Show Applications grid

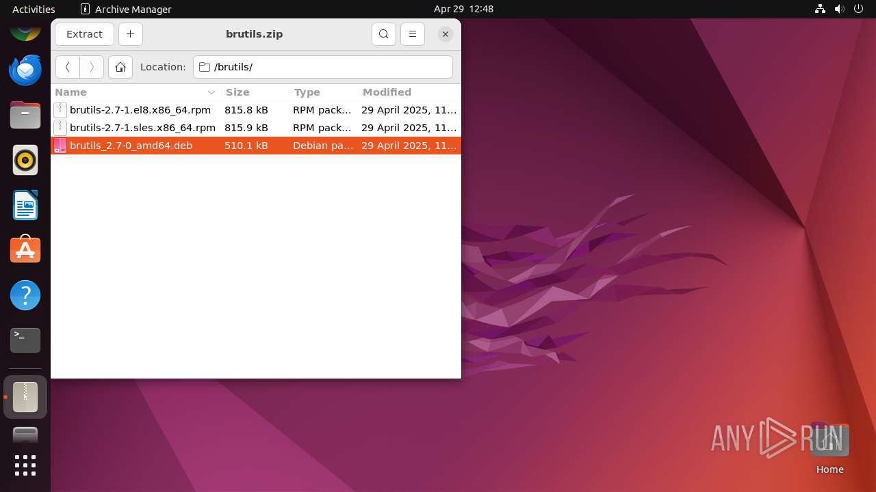pyautogui.click(x=25, y=465)
